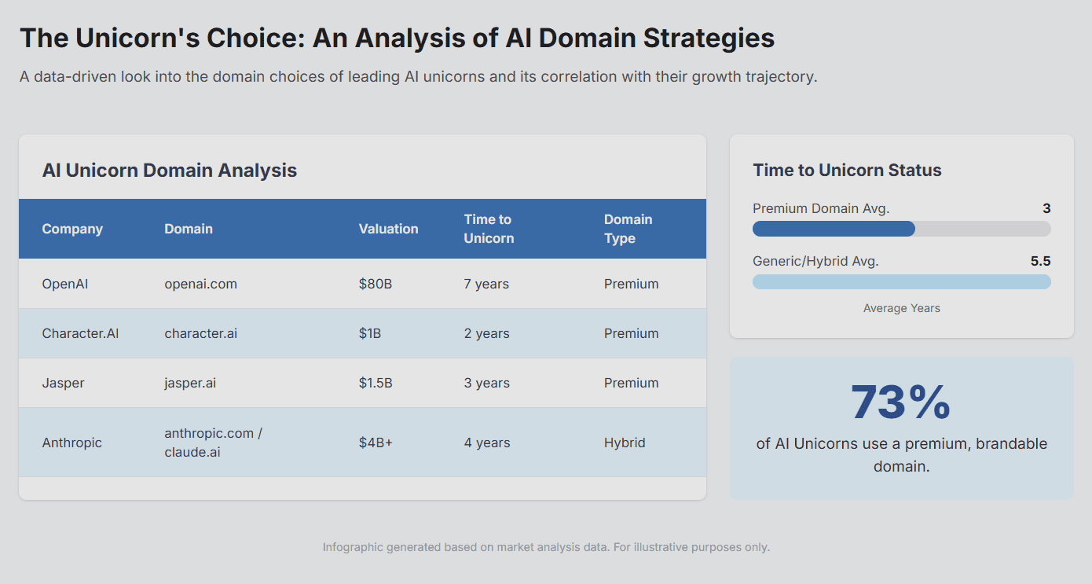Click the Premium cell in Jasper row
Image resolution: width=1092 pixels, height=584 pixels.
pos(632,383)
